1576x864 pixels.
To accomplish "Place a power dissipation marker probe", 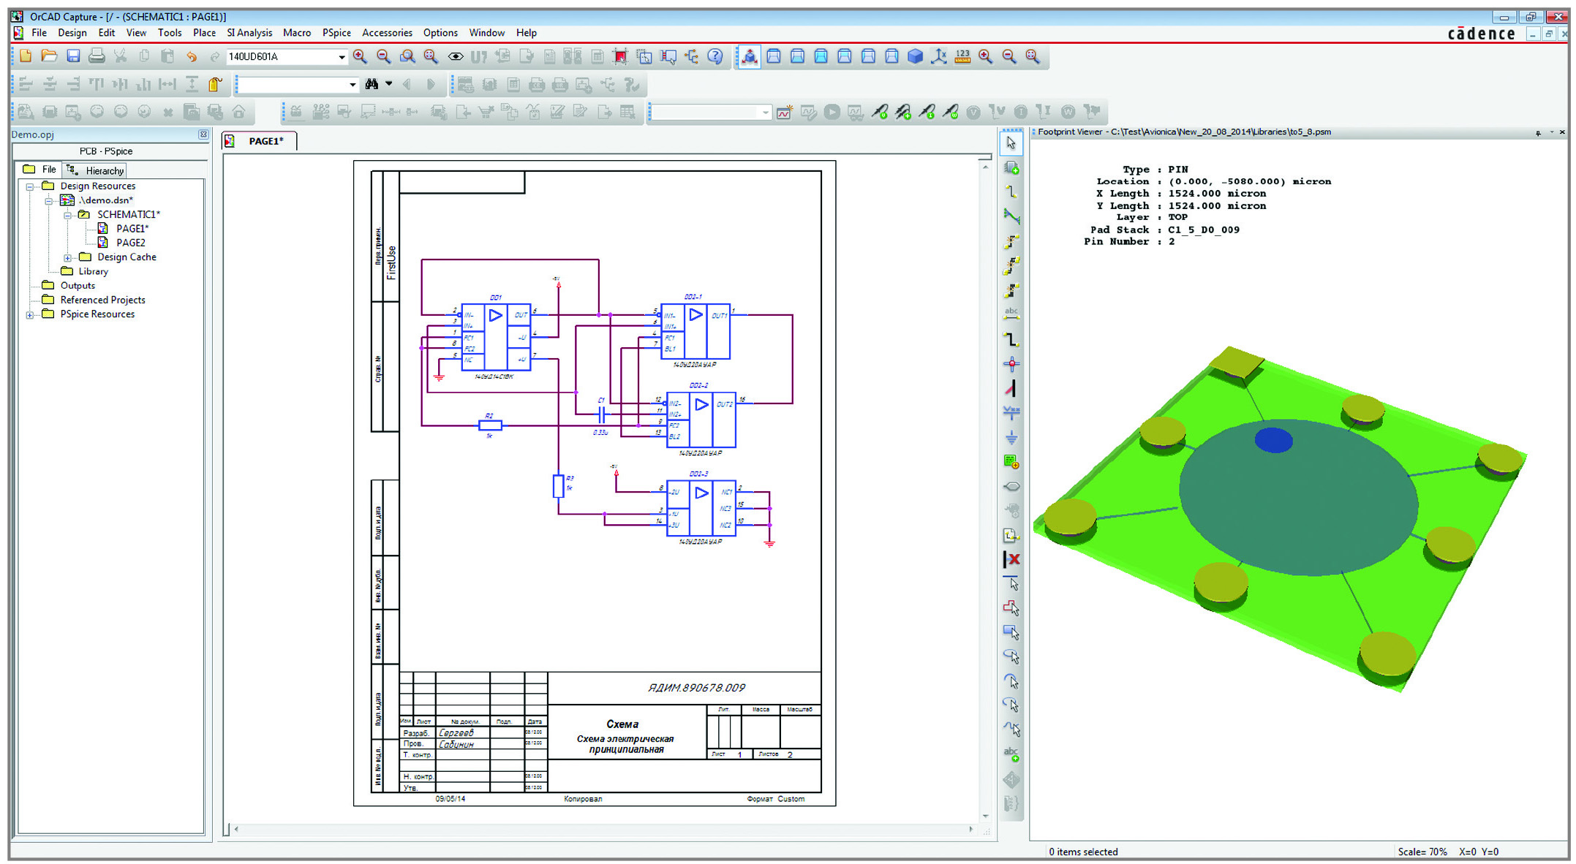I will 951,112.
